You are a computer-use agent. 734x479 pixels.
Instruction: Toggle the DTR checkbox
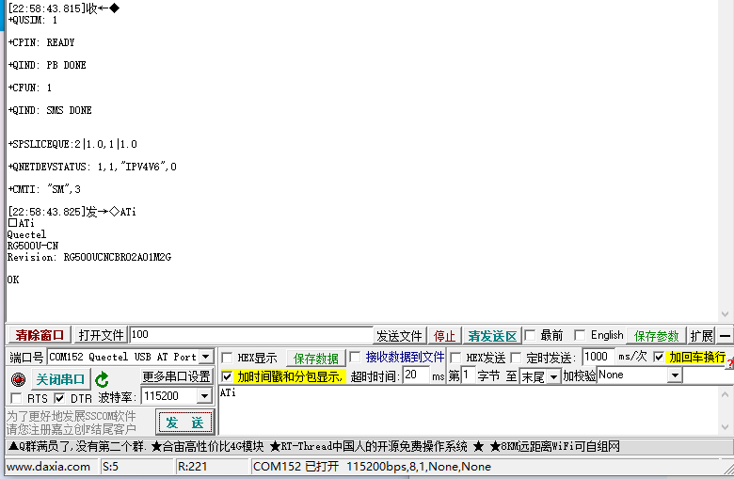pyautogui.click(x=59, y=398)
